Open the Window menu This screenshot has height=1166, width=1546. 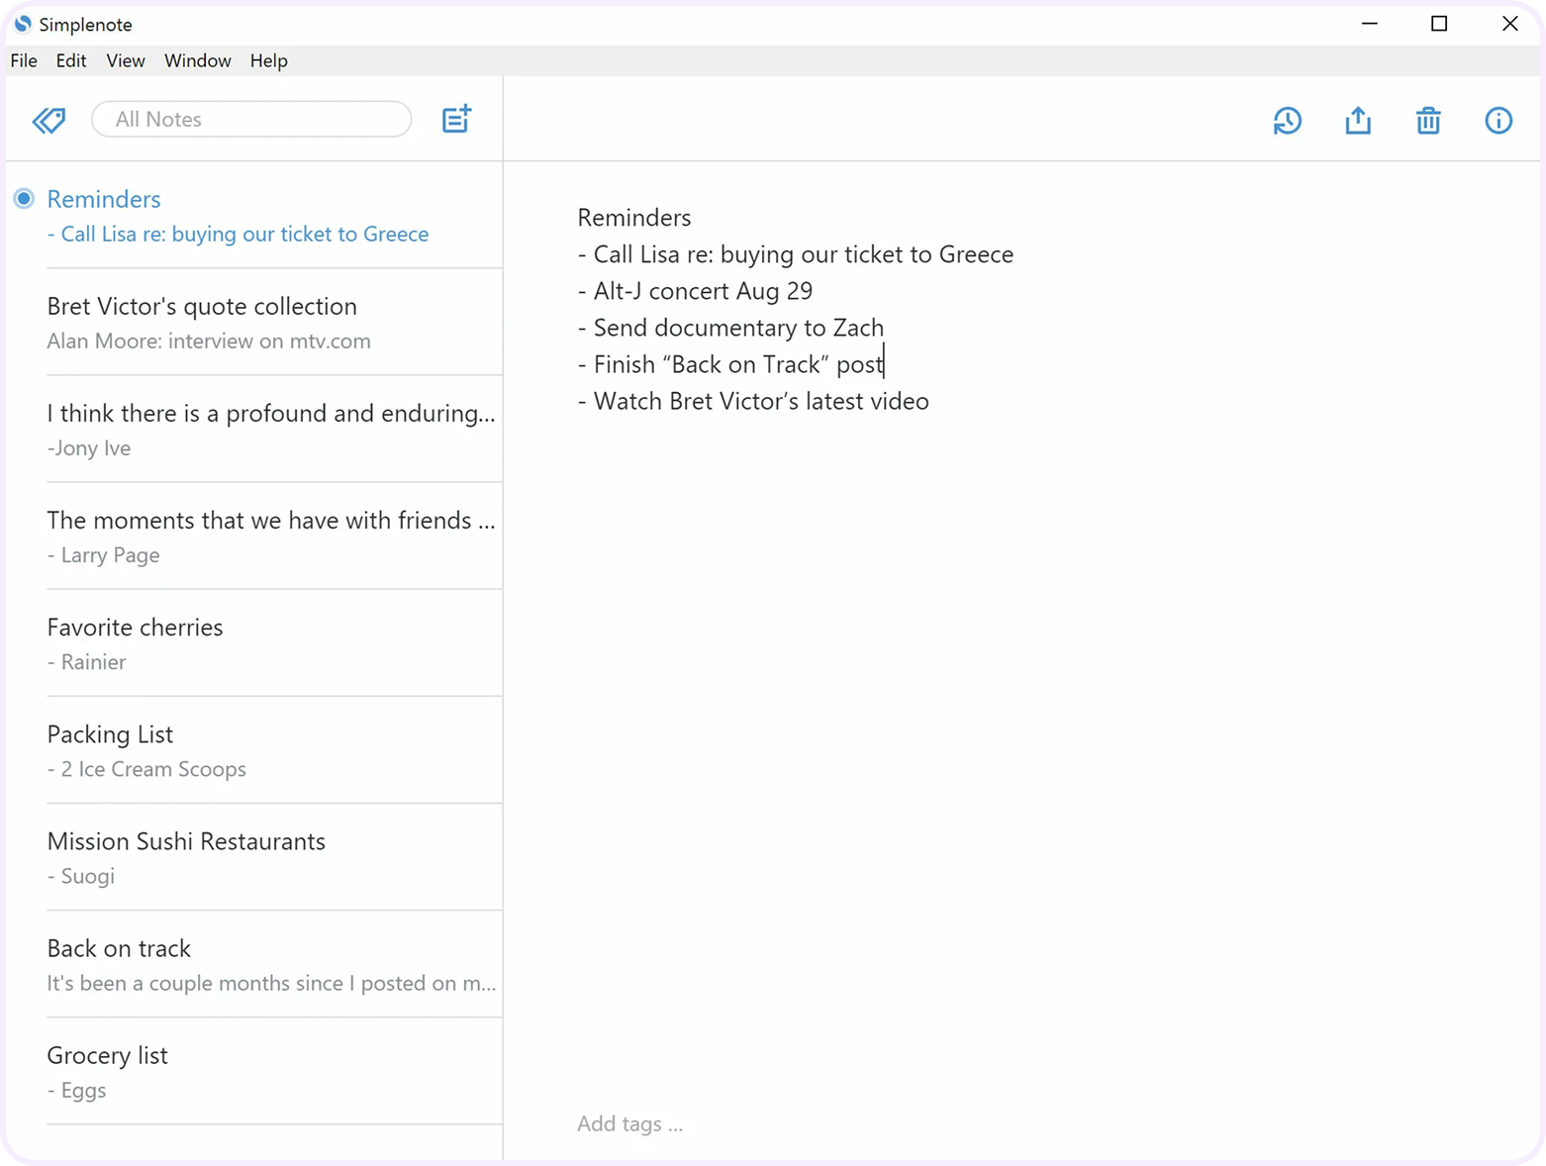[x=198, y=60]
